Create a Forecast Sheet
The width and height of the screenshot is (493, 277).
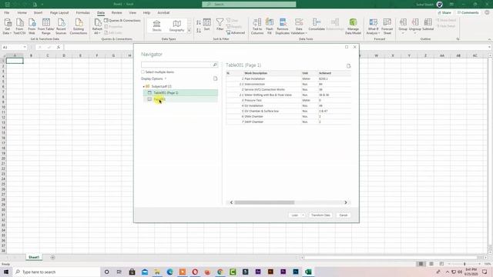[387, 26]
